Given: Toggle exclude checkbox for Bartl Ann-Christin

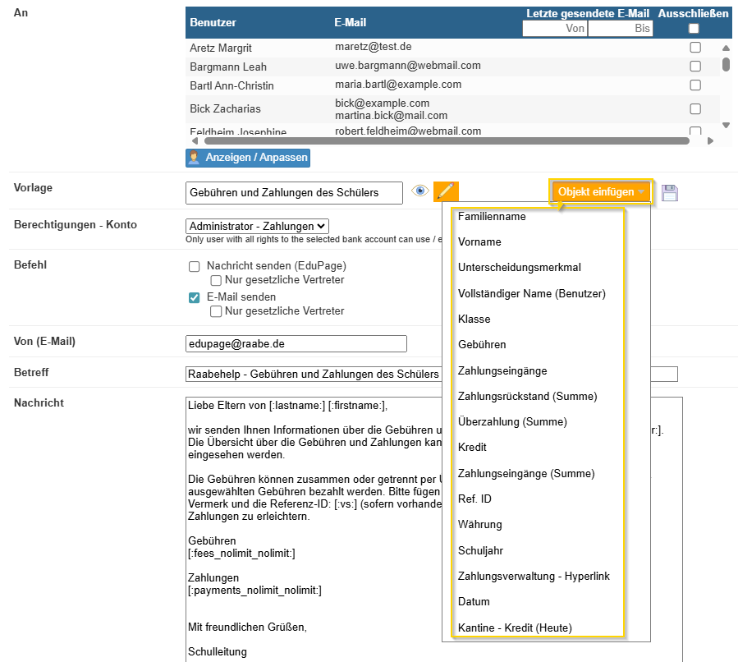Looking at the screenshot, I should [695, 85].
